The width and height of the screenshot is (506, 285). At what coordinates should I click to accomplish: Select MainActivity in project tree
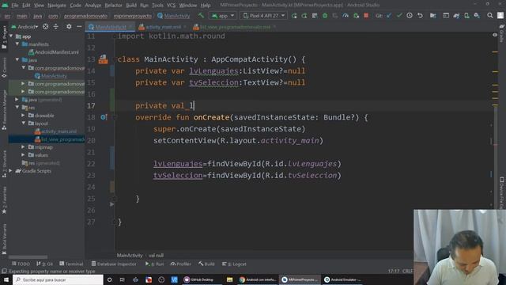tap(51, 76)
